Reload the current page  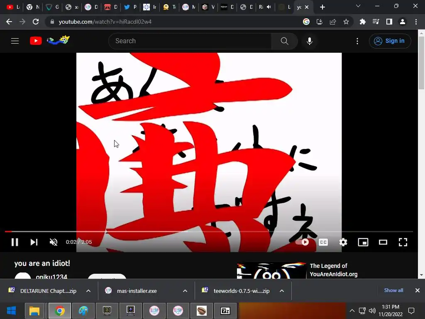[36, 22]
